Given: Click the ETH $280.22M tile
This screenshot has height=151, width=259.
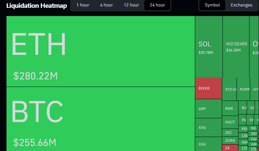Looking at the screenshot, I should click(100, 51).
